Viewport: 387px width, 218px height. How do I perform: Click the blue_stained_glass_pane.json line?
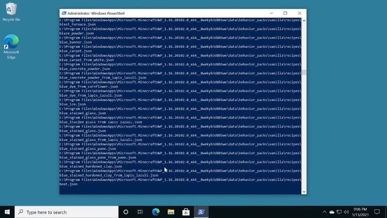(x=88, y=148)
